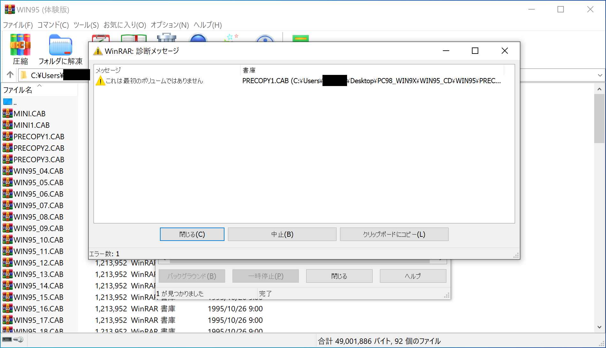Click the WinRAR app icon in the title bar
Viewport: 606px width, 348px height.
tap(10, 10)
